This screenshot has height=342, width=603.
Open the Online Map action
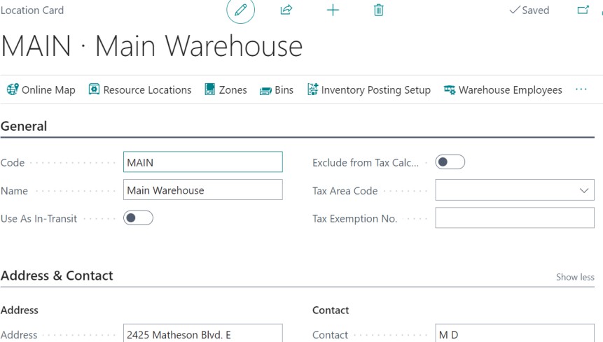click(x=41, y=90)
